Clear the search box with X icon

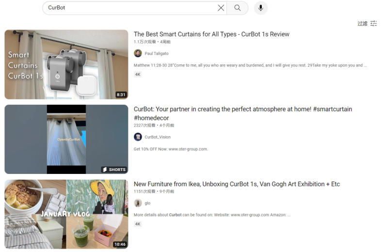pos(221,8)
